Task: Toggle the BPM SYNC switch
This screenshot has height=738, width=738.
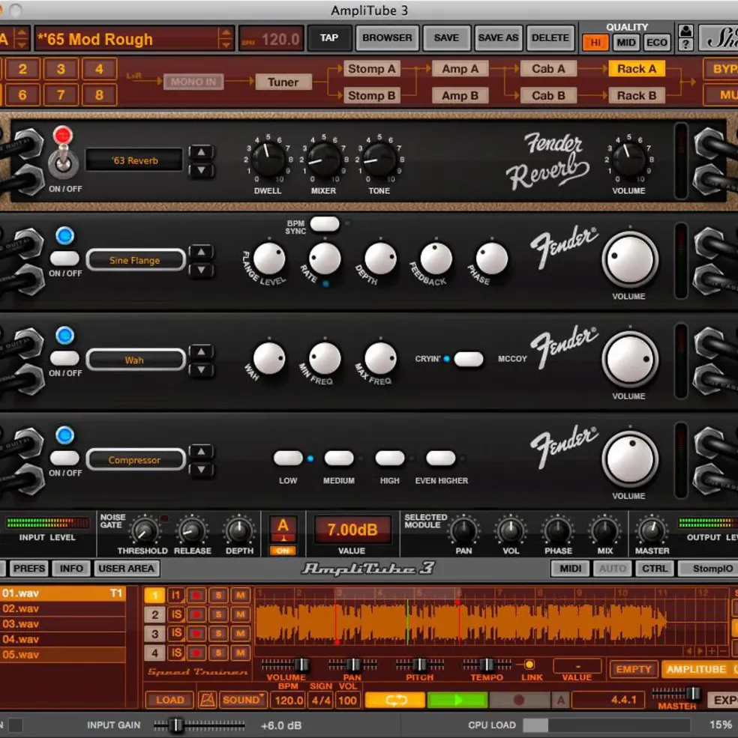Action: tap(325, 223)
